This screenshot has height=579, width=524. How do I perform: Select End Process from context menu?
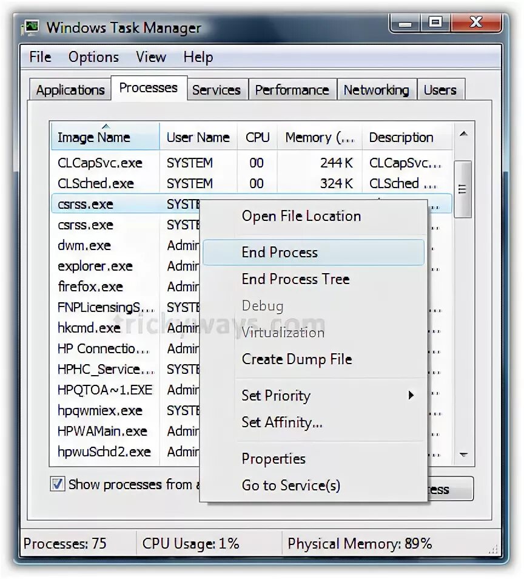(x=314, y=252)
